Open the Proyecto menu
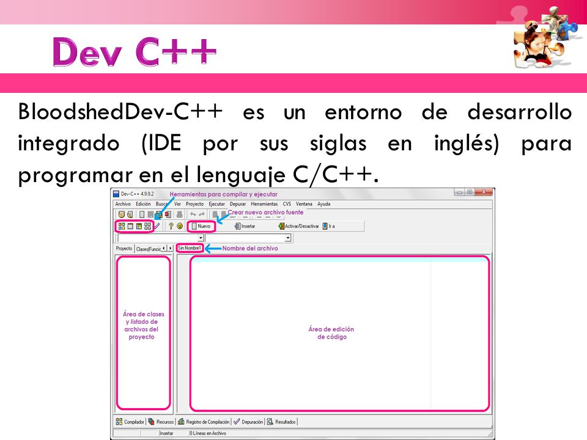Image resolution: width=587 pixels, height=440 pixels. coord(194,204)
